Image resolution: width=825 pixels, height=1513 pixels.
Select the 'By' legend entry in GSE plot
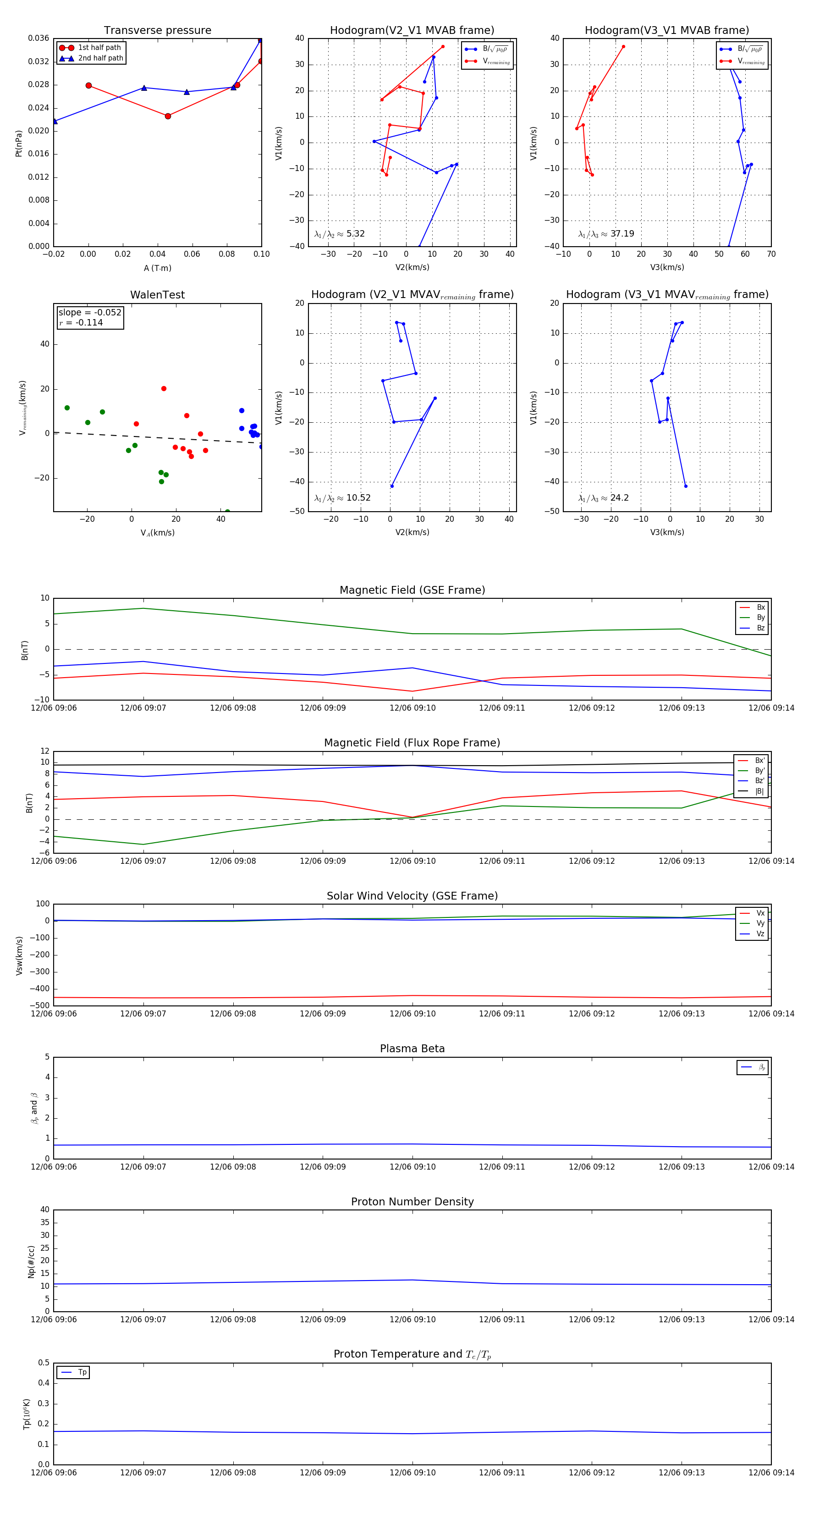pyautogui.click(x=752, y=618)
